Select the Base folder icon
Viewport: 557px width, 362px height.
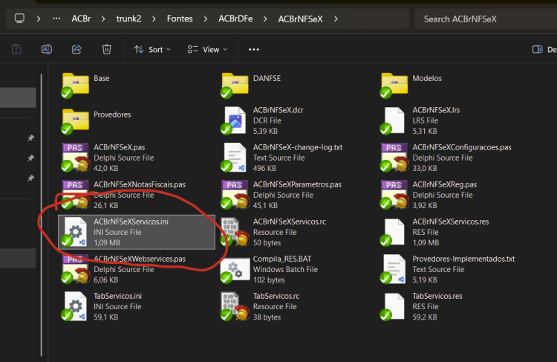click(75, 84)
